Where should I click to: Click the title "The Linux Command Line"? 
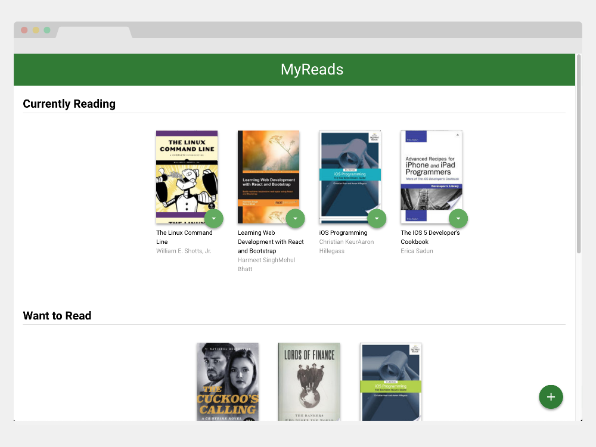click(184, 237)
